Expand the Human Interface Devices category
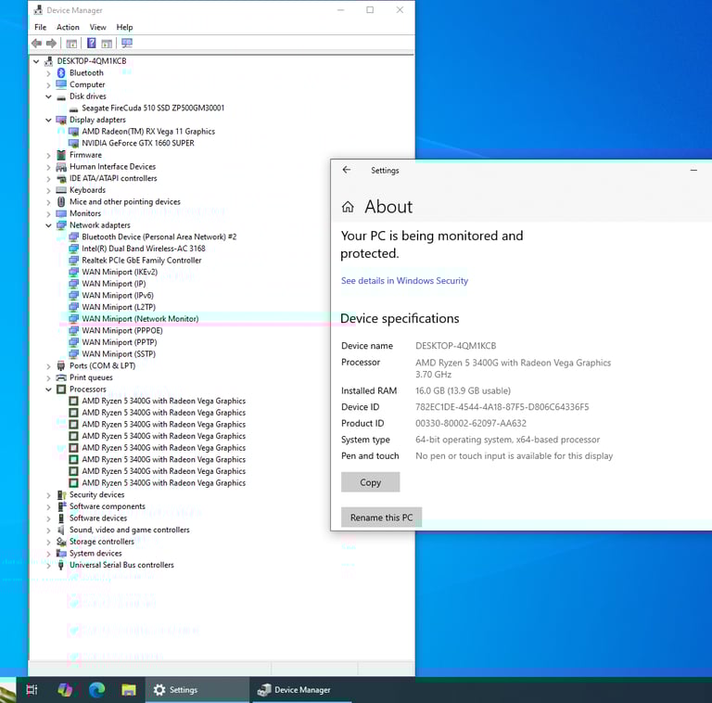This screenshot has width=712, height=703. (48, 167)
